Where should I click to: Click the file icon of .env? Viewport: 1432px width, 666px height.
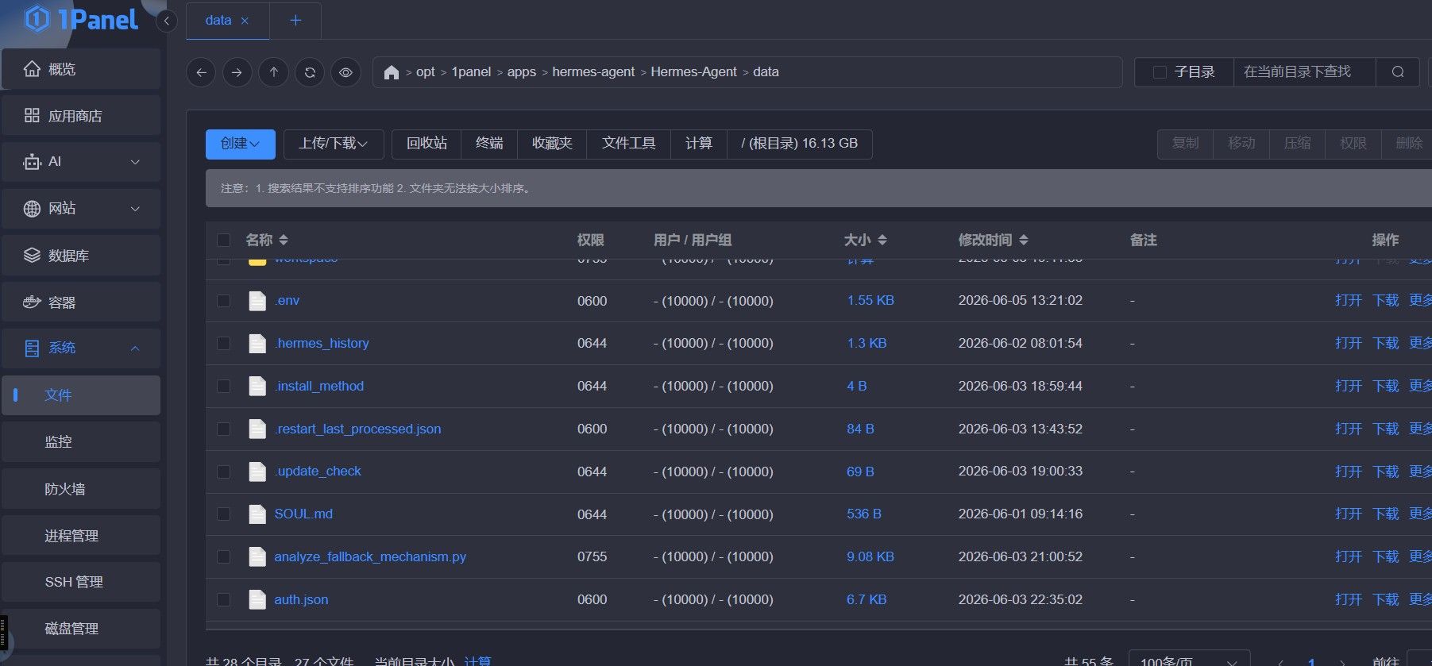click(x=257, y=301)
